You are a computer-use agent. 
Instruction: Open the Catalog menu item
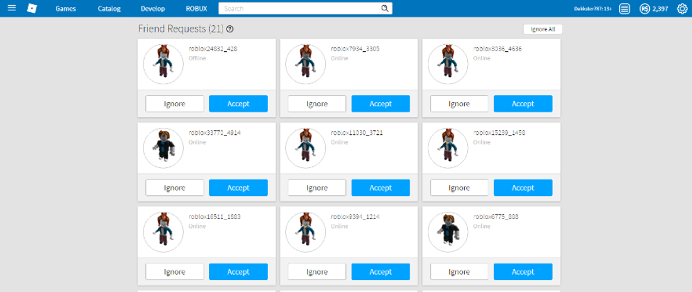tap(110, 9)
